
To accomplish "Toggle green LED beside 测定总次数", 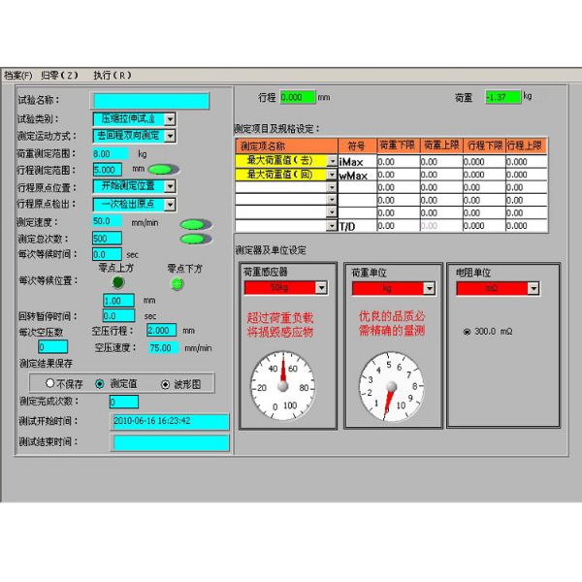I will pos(197,240).
